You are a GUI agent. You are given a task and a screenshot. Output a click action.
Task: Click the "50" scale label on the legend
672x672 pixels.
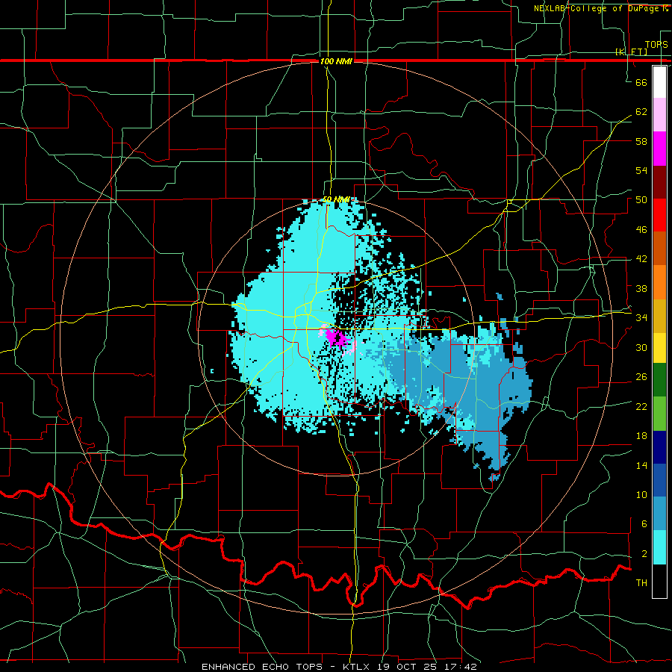tap(641, 200)
